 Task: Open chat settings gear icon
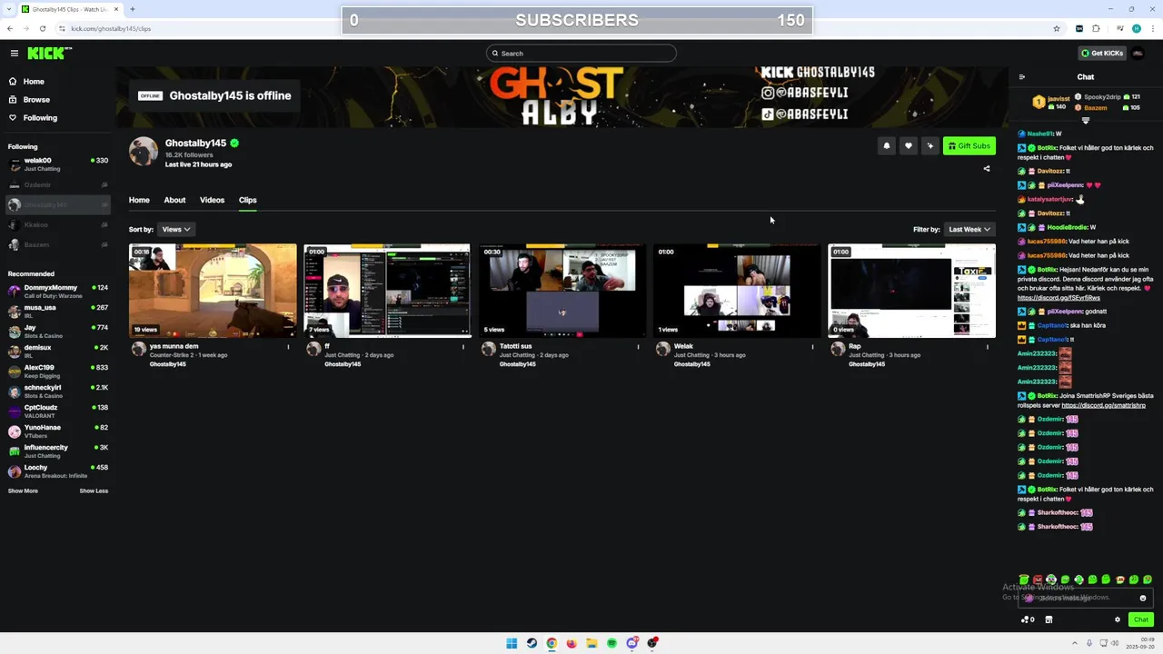1118,619
